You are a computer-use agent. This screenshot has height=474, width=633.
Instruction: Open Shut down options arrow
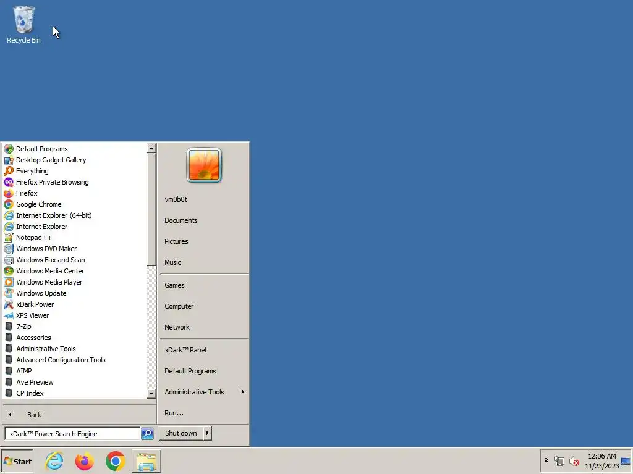click(x=208, y=433)
